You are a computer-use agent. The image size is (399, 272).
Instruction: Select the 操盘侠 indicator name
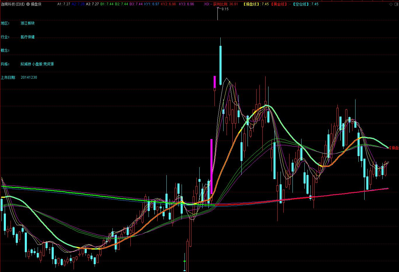coord(36,4)
